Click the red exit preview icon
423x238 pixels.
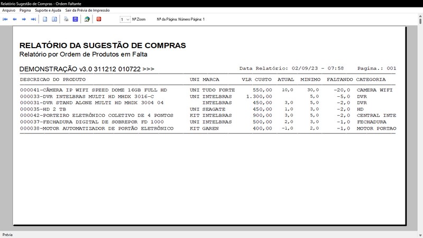[99, 19]
